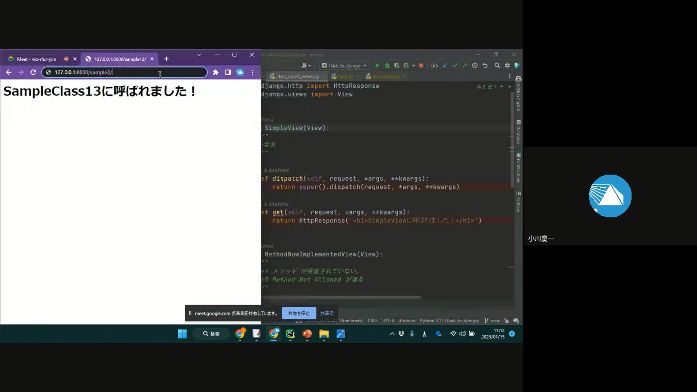Click 共有を停止 stop sharing button
Screen dimensions: 697x392
299,313
